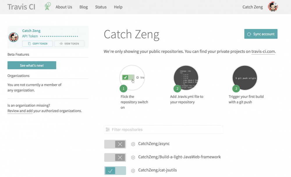Click the Travis CI logo
This screenshot has height=177, width=291.
(x=21, y=7)
